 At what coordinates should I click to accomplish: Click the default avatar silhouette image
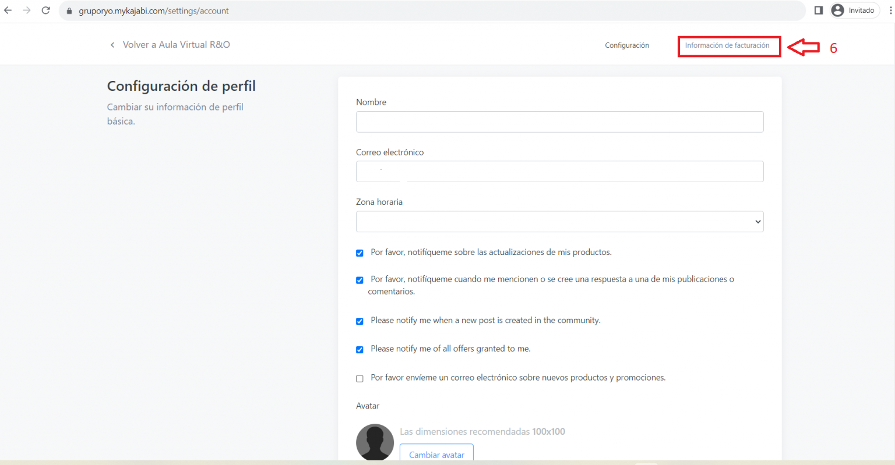[375, 442]
